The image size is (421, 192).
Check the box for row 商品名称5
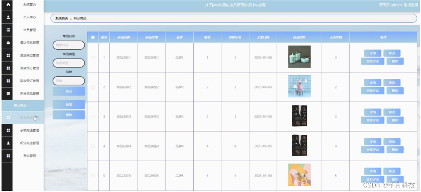[x=93, y=176]
